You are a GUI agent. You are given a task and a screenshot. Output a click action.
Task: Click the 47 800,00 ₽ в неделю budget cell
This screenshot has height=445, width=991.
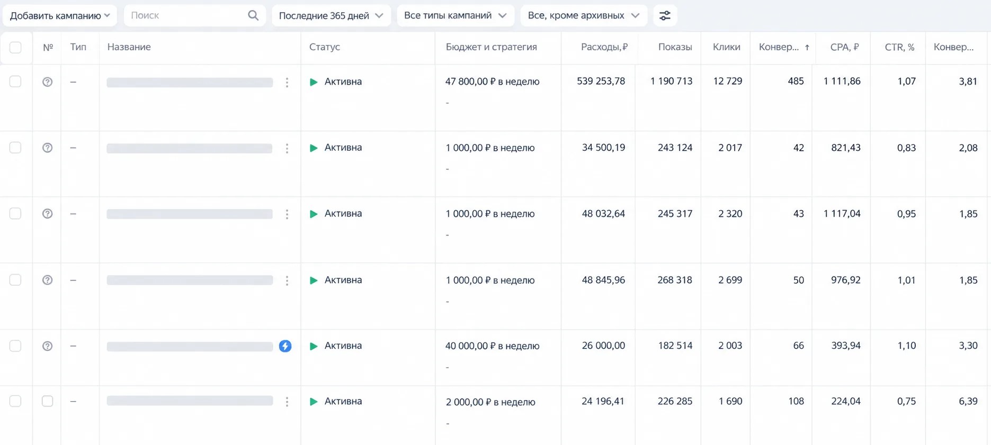tap(492, 81)
